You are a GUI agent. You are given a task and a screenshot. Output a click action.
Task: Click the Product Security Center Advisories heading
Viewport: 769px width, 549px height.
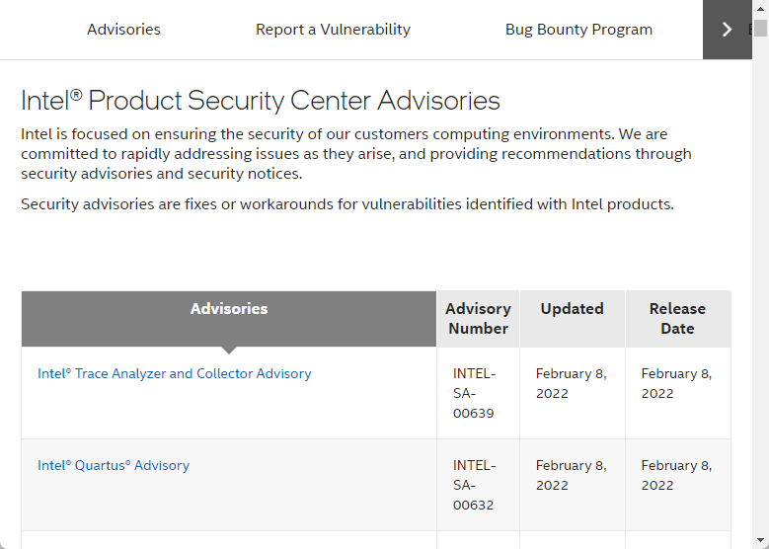coord(261,101)
